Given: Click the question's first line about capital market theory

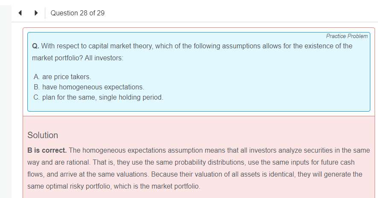Looking at the screenshot, I should pyautogui.click(x=196, y=46).
